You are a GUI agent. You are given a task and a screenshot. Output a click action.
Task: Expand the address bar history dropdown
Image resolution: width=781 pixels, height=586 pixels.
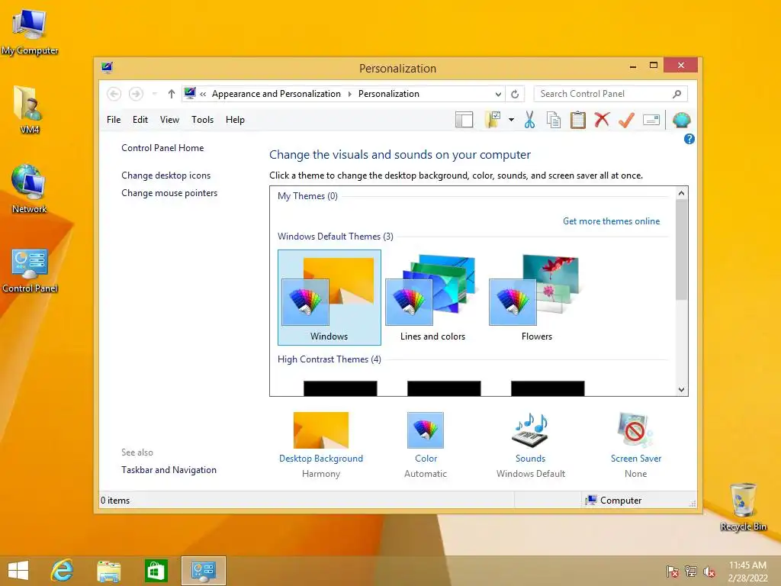(498, 94)
